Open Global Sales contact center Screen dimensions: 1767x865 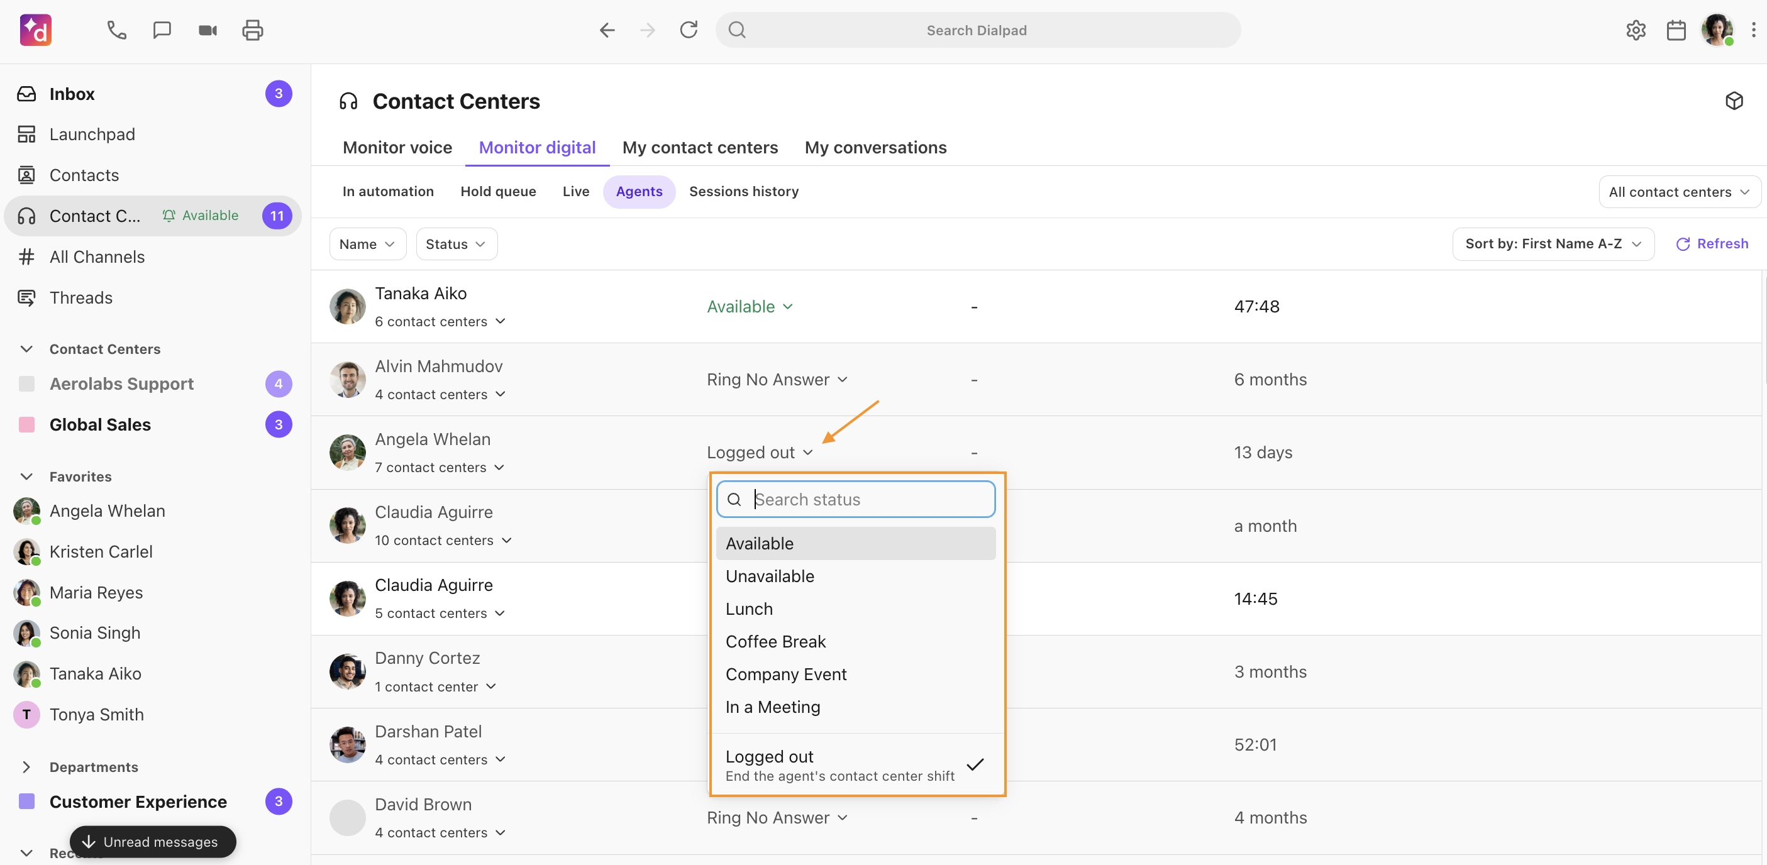coord(152,424)
